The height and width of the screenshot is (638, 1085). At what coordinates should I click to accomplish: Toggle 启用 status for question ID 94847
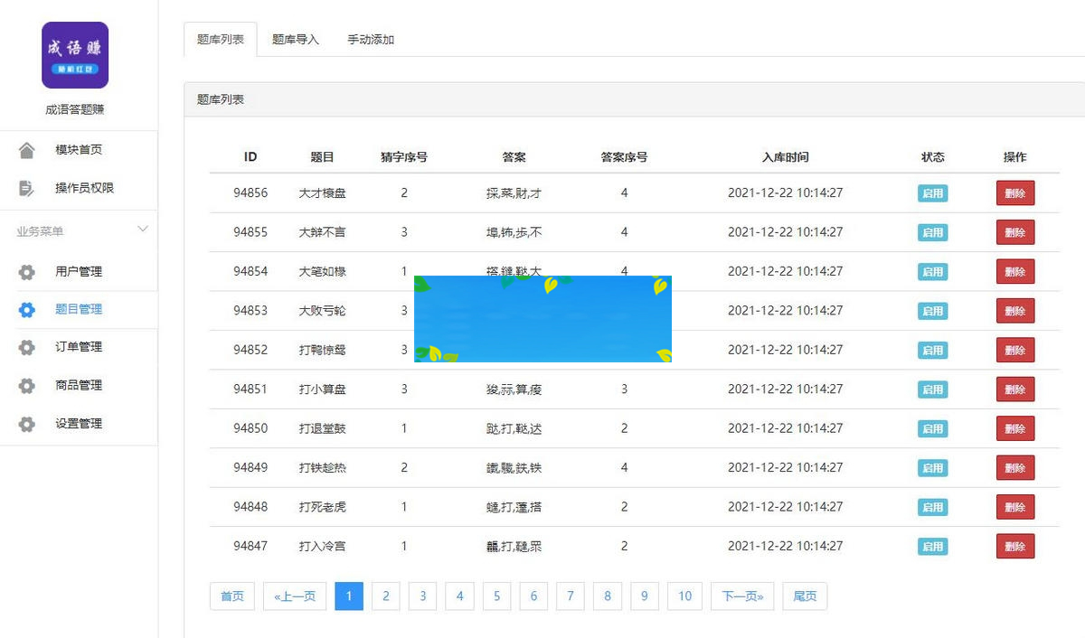[932, 546]
